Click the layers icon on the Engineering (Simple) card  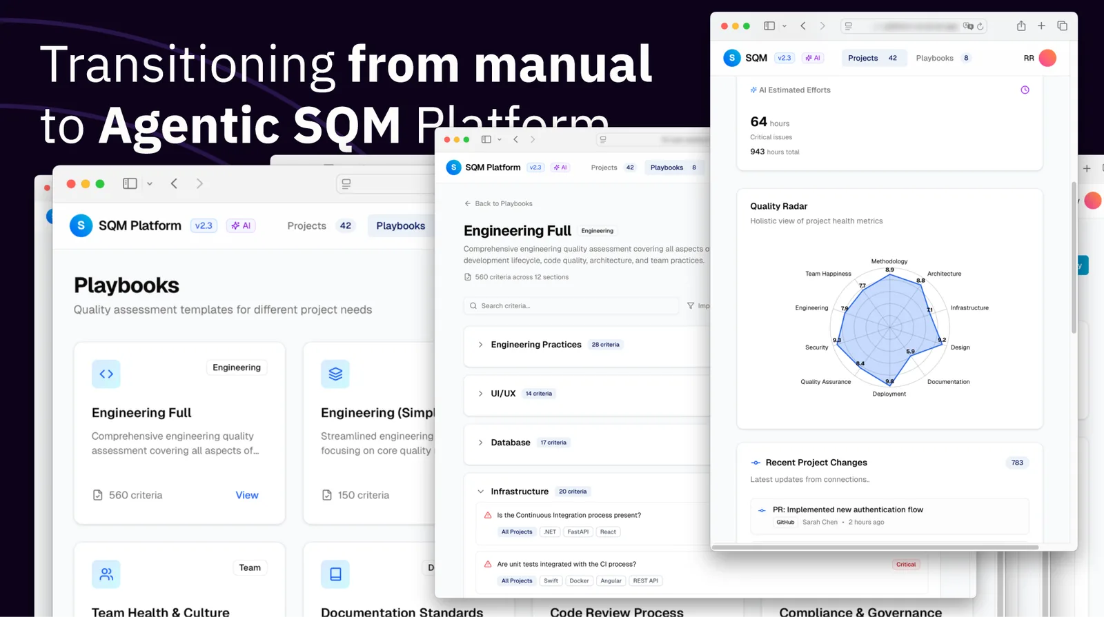[335, 374]
